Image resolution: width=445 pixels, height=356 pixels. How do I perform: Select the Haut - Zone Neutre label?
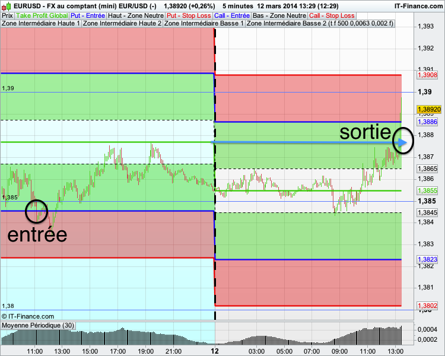click(x=136, y=15)
